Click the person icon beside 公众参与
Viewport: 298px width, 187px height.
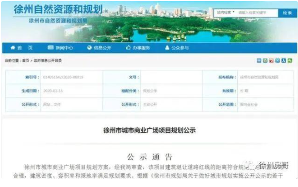(x=167, y=48)
